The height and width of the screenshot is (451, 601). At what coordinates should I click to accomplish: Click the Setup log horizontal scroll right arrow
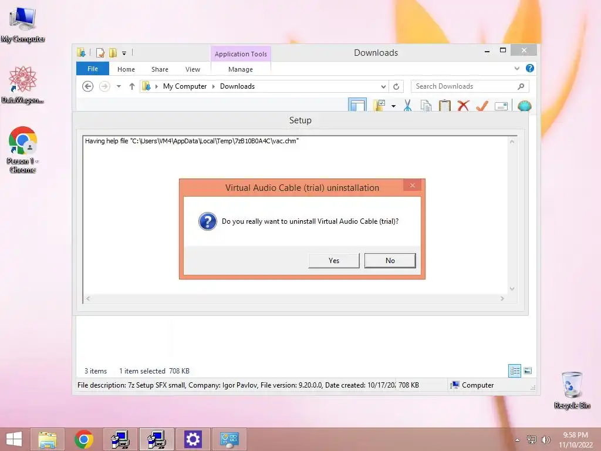pos(502,298)
